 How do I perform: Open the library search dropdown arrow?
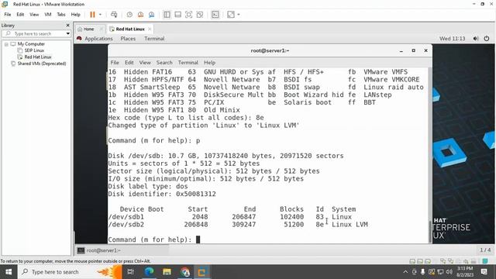pyautogui.click(x=68, y=33)
